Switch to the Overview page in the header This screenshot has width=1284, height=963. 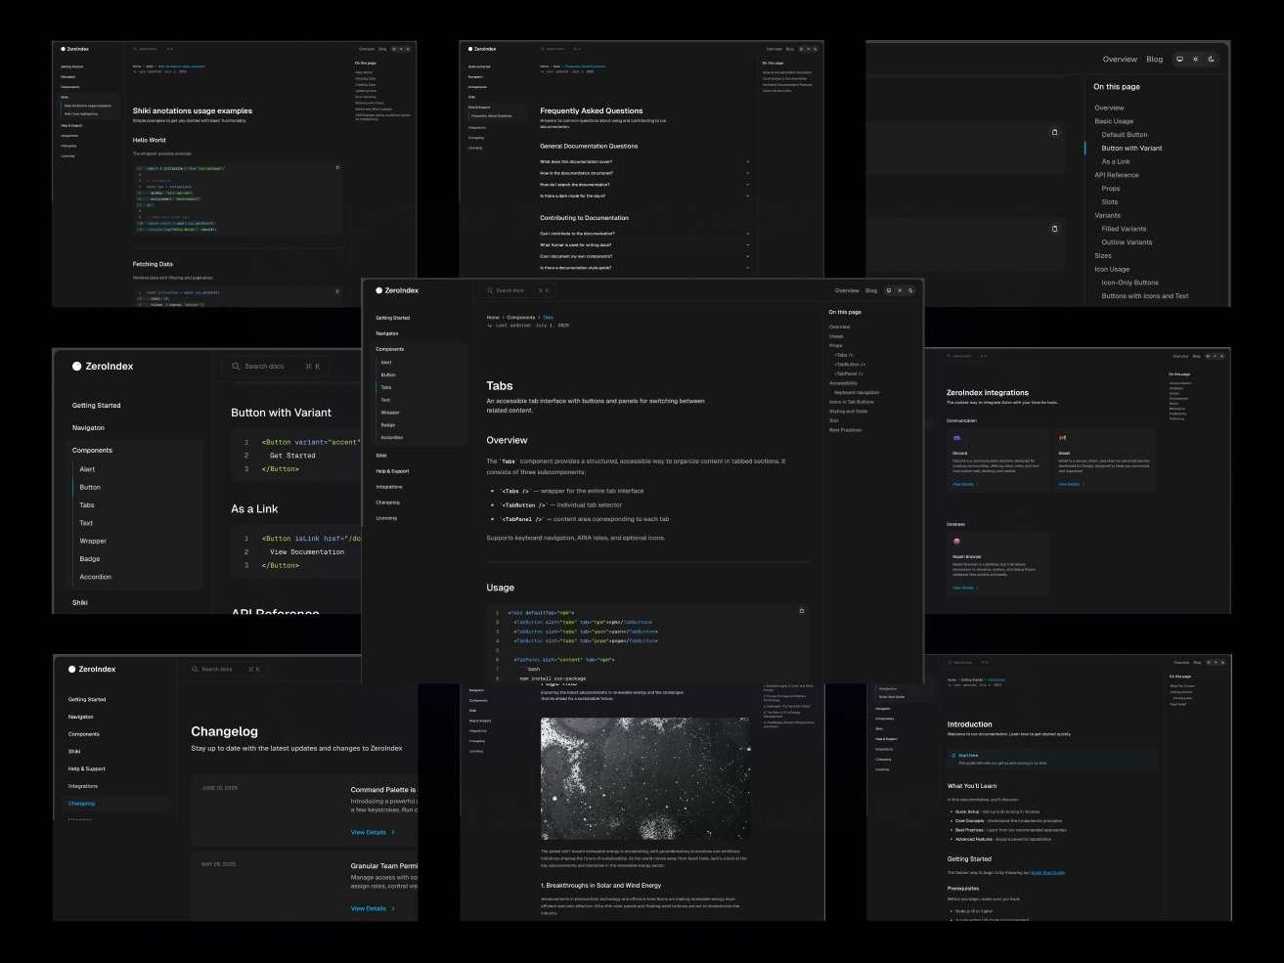(1121, 59)
